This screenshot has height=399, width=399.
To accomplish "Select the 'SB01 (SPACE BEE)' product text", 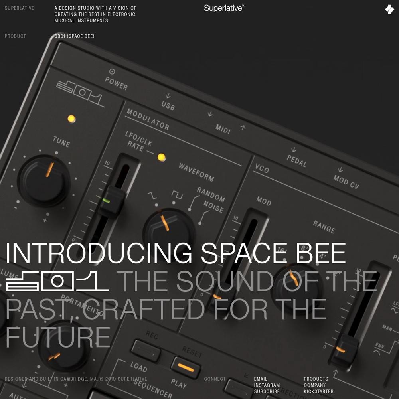I will tap(74, 36).
